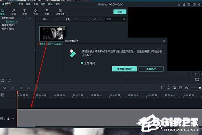The height and width of the screenshot is (135, 202).
Task: Toggle the track lock icon
Action: point(8,118)
